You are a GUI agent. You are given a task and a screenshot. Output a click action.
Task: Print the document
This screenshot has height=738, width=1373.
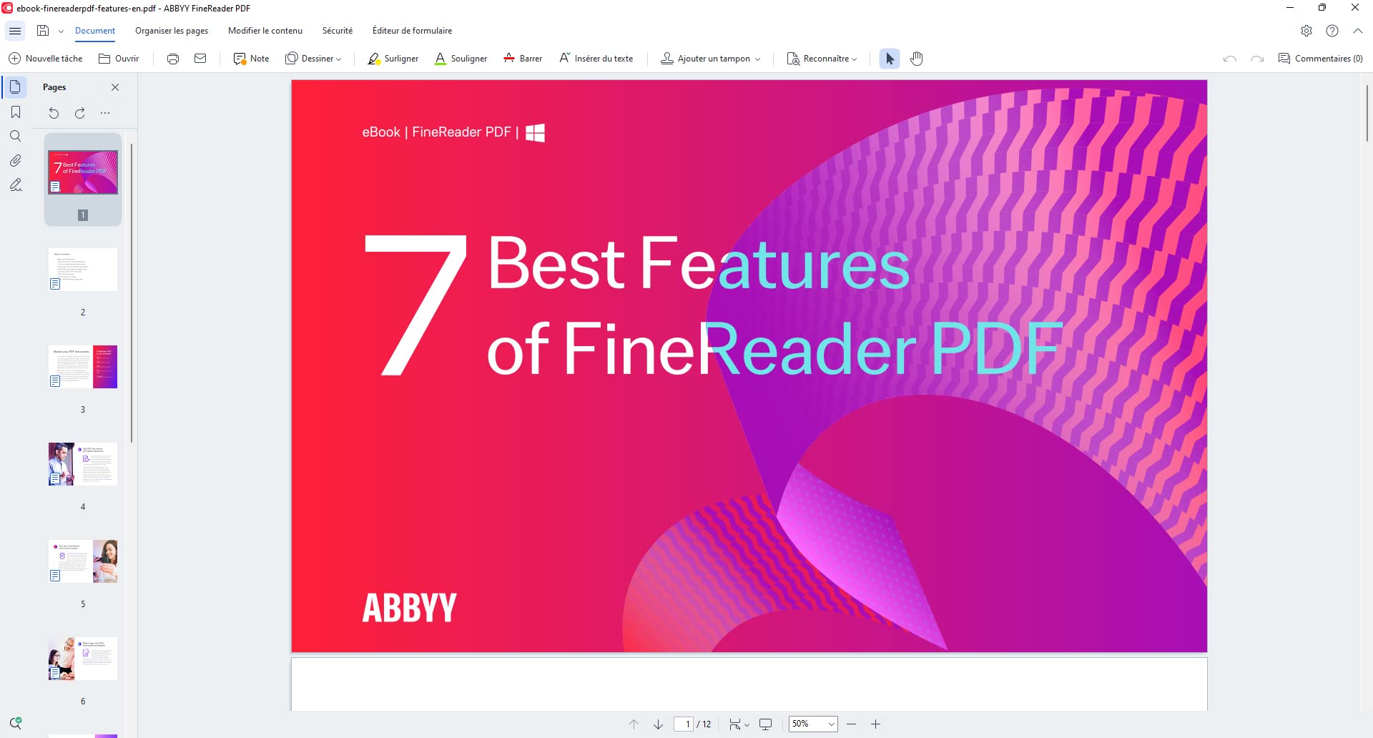coord(173,59)
